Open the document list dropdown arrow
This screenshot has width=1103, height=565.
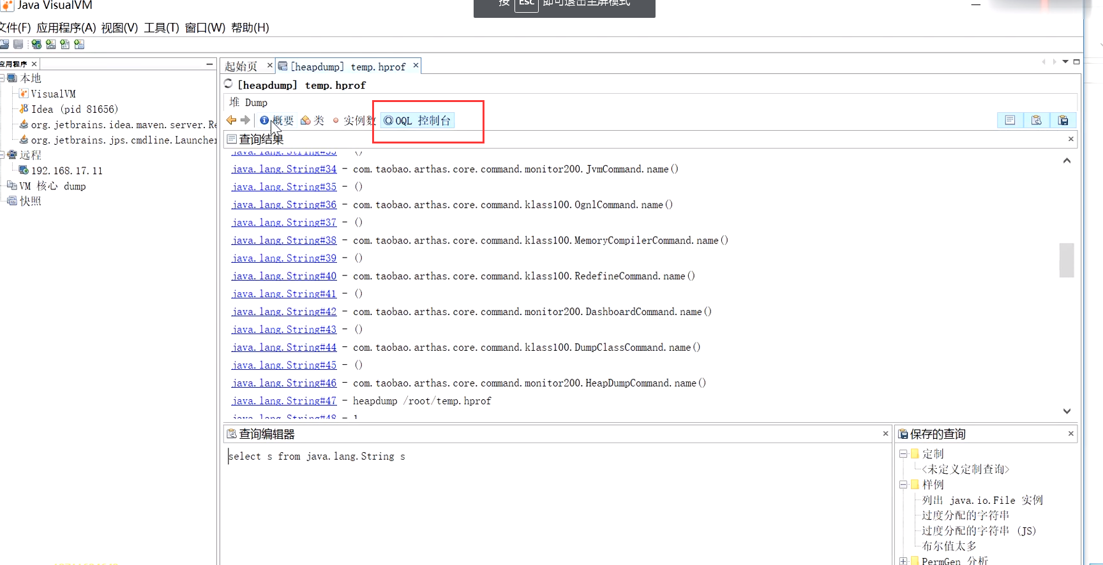[x=1065, y=62]
